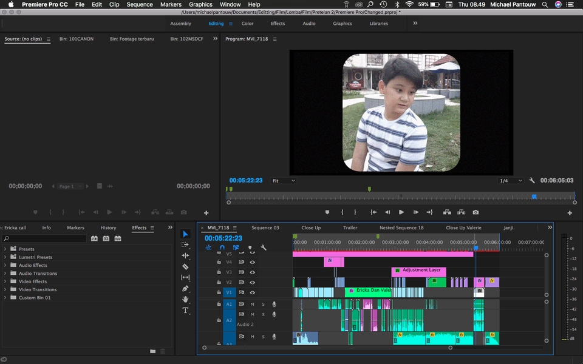The width and height of the screenshot is (583, 364).
Task: Open the Sequence menu
Action: click(139, 4)
